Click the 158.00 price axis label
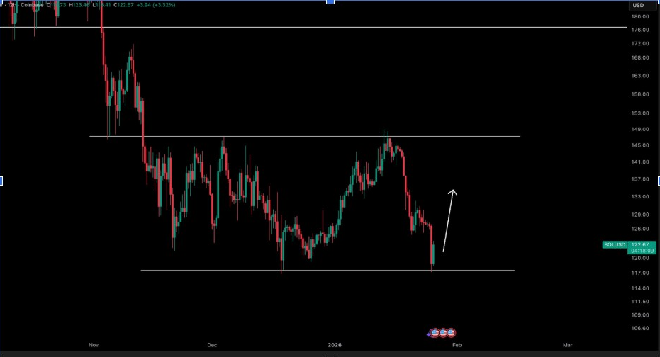 coord(639,94)
